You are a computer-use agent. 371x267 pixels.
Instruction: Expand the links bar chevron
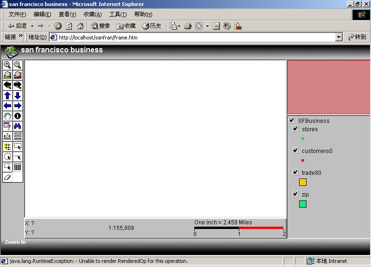21,36
